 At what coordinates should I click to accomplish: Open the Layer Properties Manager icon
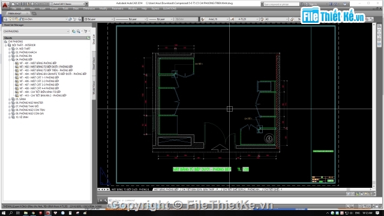coord(5,19)
